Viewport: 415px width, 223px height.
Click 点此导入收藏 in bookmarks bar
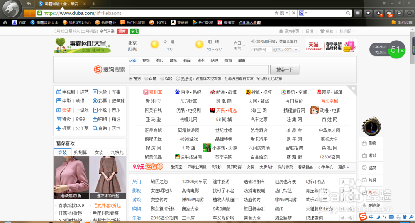coord(249,22)
